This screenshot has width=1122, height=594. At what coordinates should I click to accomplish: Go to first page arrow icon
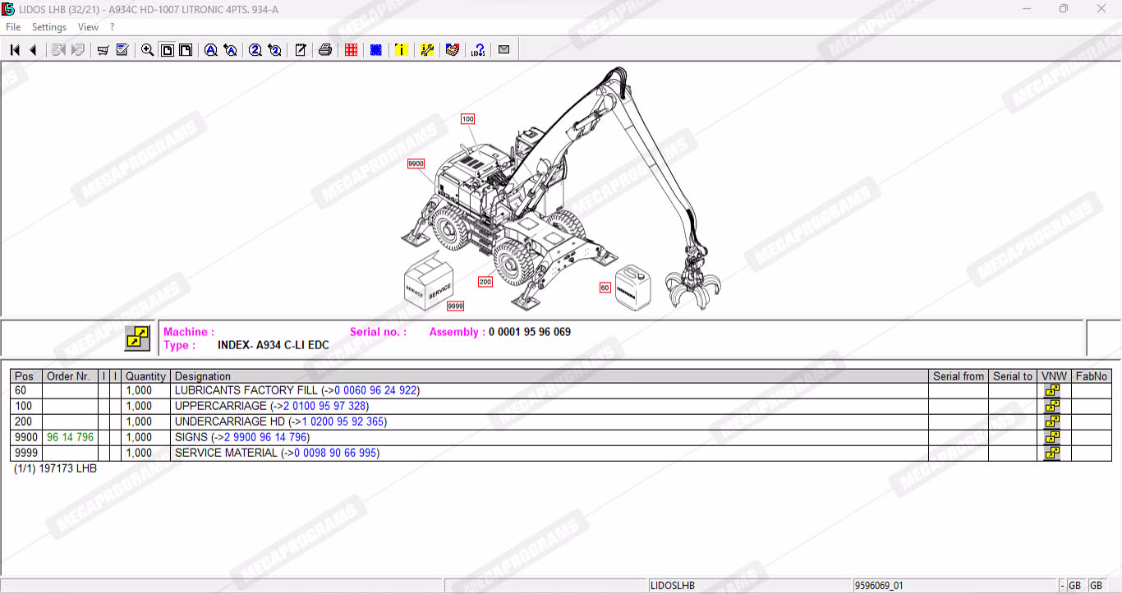pyautogui.click(x=15, y=50)
